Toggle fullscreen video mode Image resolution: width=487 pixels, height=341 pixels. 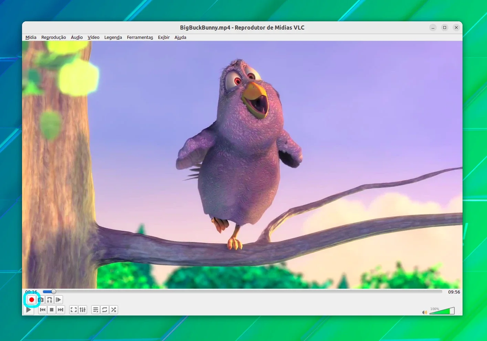(x=74, y=310)
